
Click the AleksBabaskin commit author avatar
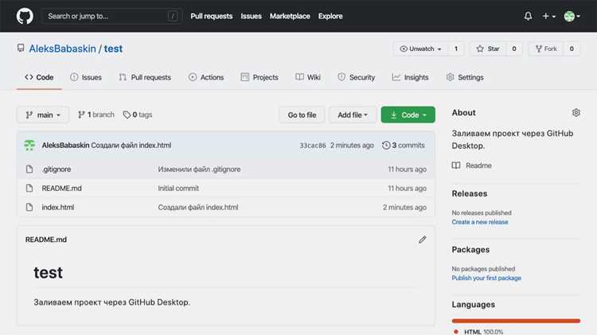(x=29, y=145)
